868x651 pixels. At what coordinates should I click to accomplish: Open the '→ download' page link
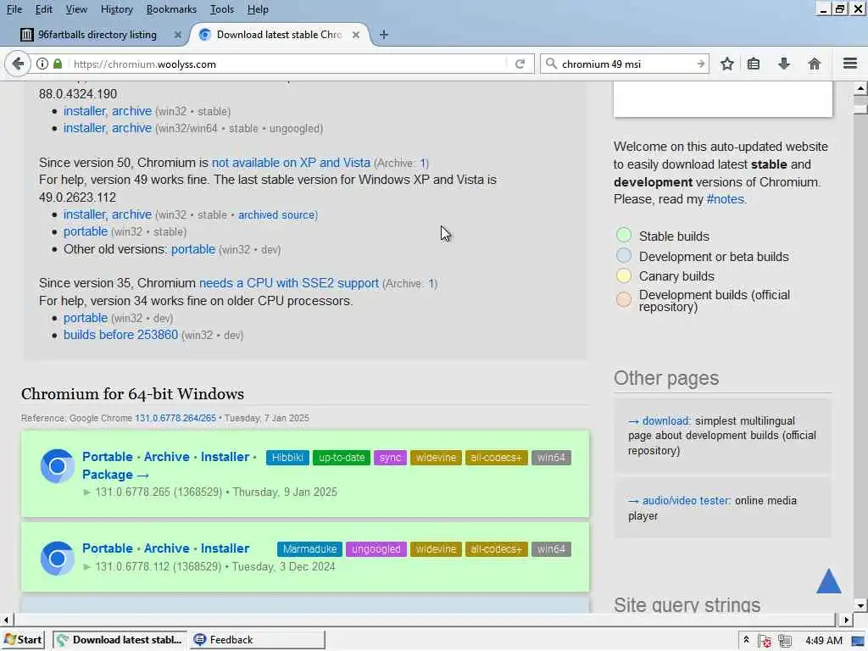point(659,420)
